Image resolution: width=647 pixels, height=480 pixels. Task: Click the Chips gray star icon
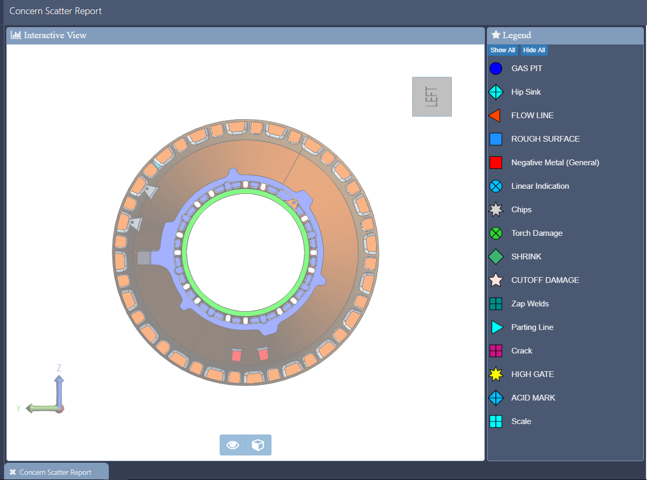click(x=495, y=210)
